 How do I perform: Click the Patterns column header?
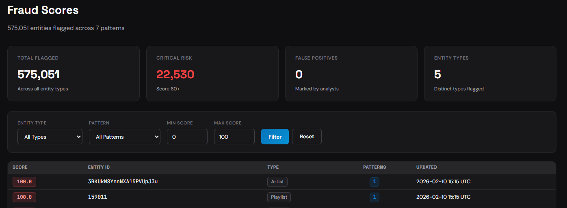[x=374, y=167]
